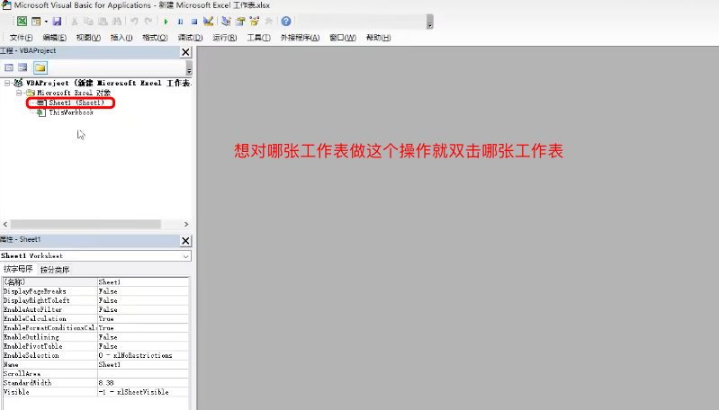The width and height of the screenshot is (719, 410).
Task: Collapse Microsoft Excel 对象 folder
Action: [x=19, y=93]
